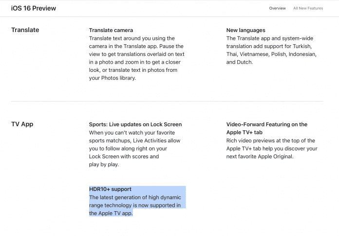Click the divider line above TV App
Screen dimensions: 339x236
167,101
